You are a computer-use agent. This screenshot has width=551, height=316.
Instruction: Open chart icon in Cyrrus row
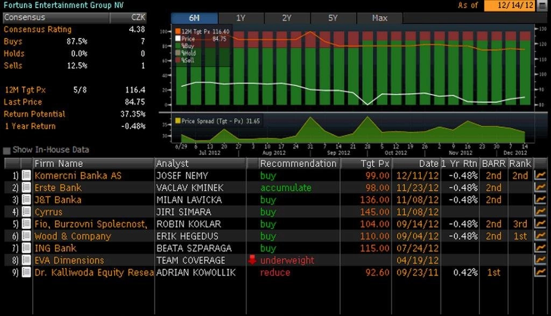[540, 212]
